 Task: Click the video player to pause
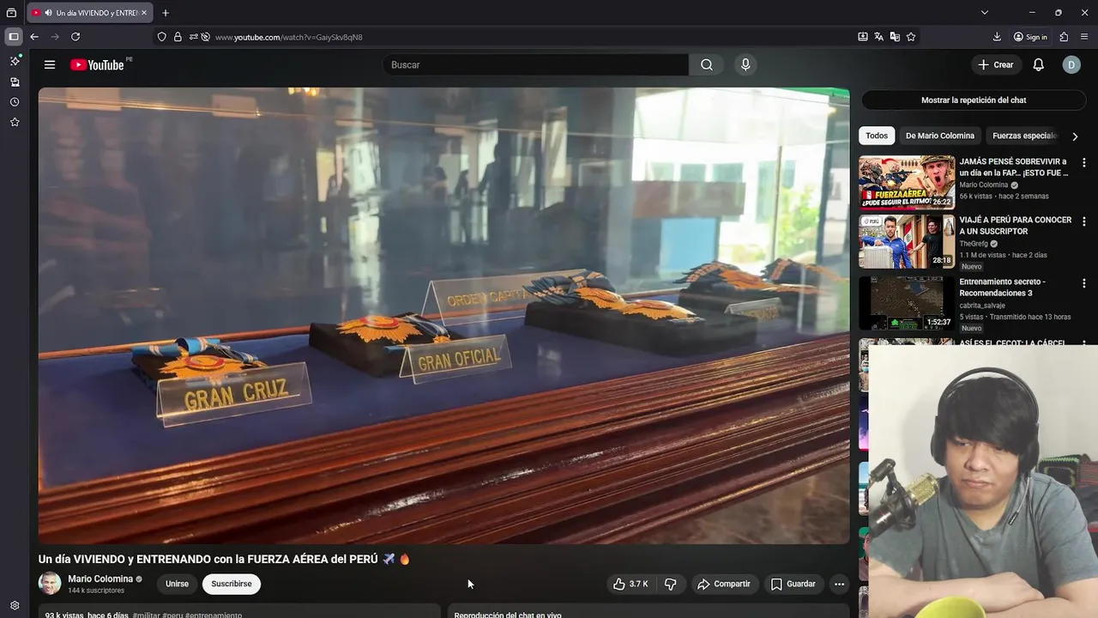tap(443, 315)
